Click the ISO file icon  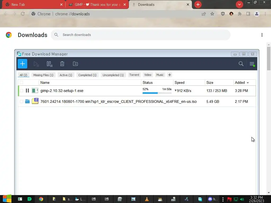(35, 101)
